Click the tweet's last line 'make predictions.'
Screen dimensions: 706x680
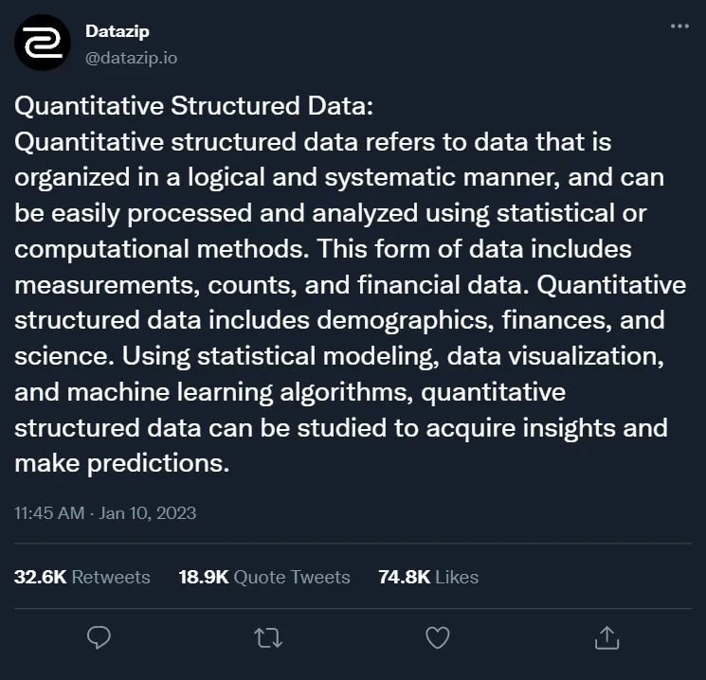pyautogui.click(x=123, y=463)
